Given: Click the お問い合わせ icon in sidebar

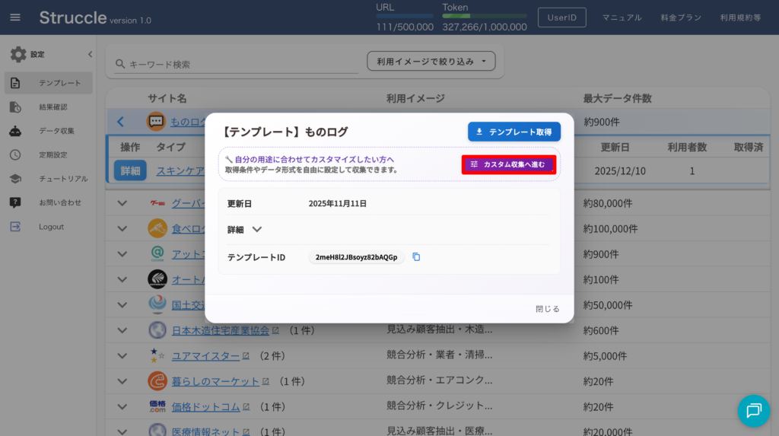Looking at the screenshot, I should tap(15, 202).
